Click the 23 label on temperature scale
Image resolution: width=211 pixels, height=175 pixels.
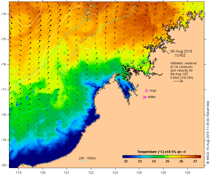click(x=140, y=161)
